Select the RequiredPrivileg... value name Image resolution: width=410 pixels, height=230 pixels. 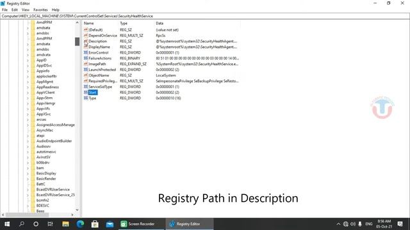pyautogui.click(x=102, y=81)
